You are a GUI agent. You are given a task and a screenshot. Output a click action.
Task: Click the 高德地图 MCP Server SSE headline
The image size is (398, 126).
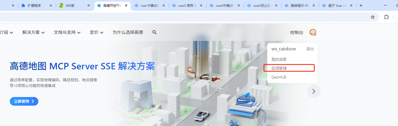pos(82,66)
